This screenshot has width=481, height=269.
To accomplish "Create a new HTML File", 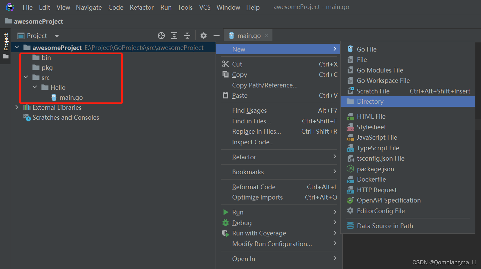I will click(x=408, y=116).
